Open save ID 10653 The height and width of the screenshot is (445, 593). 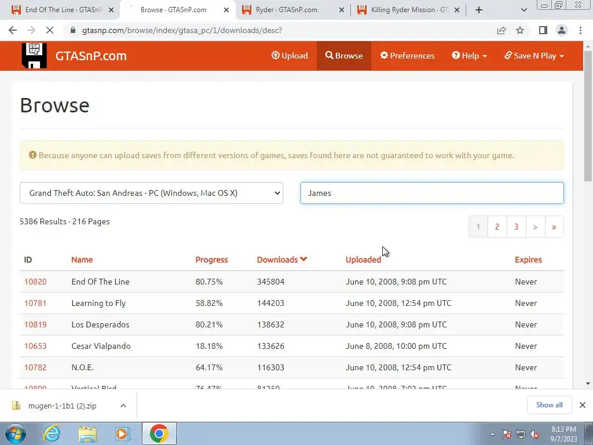pos(35,346)
